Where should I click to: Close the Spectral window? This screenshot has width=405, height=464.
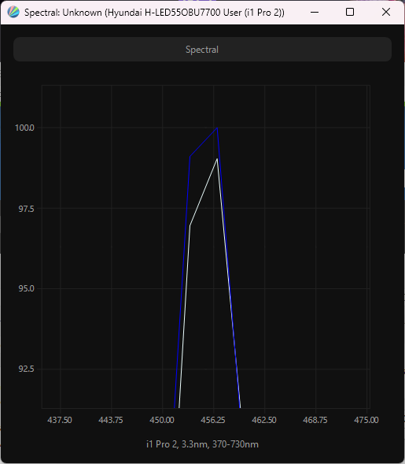[386, 12]
